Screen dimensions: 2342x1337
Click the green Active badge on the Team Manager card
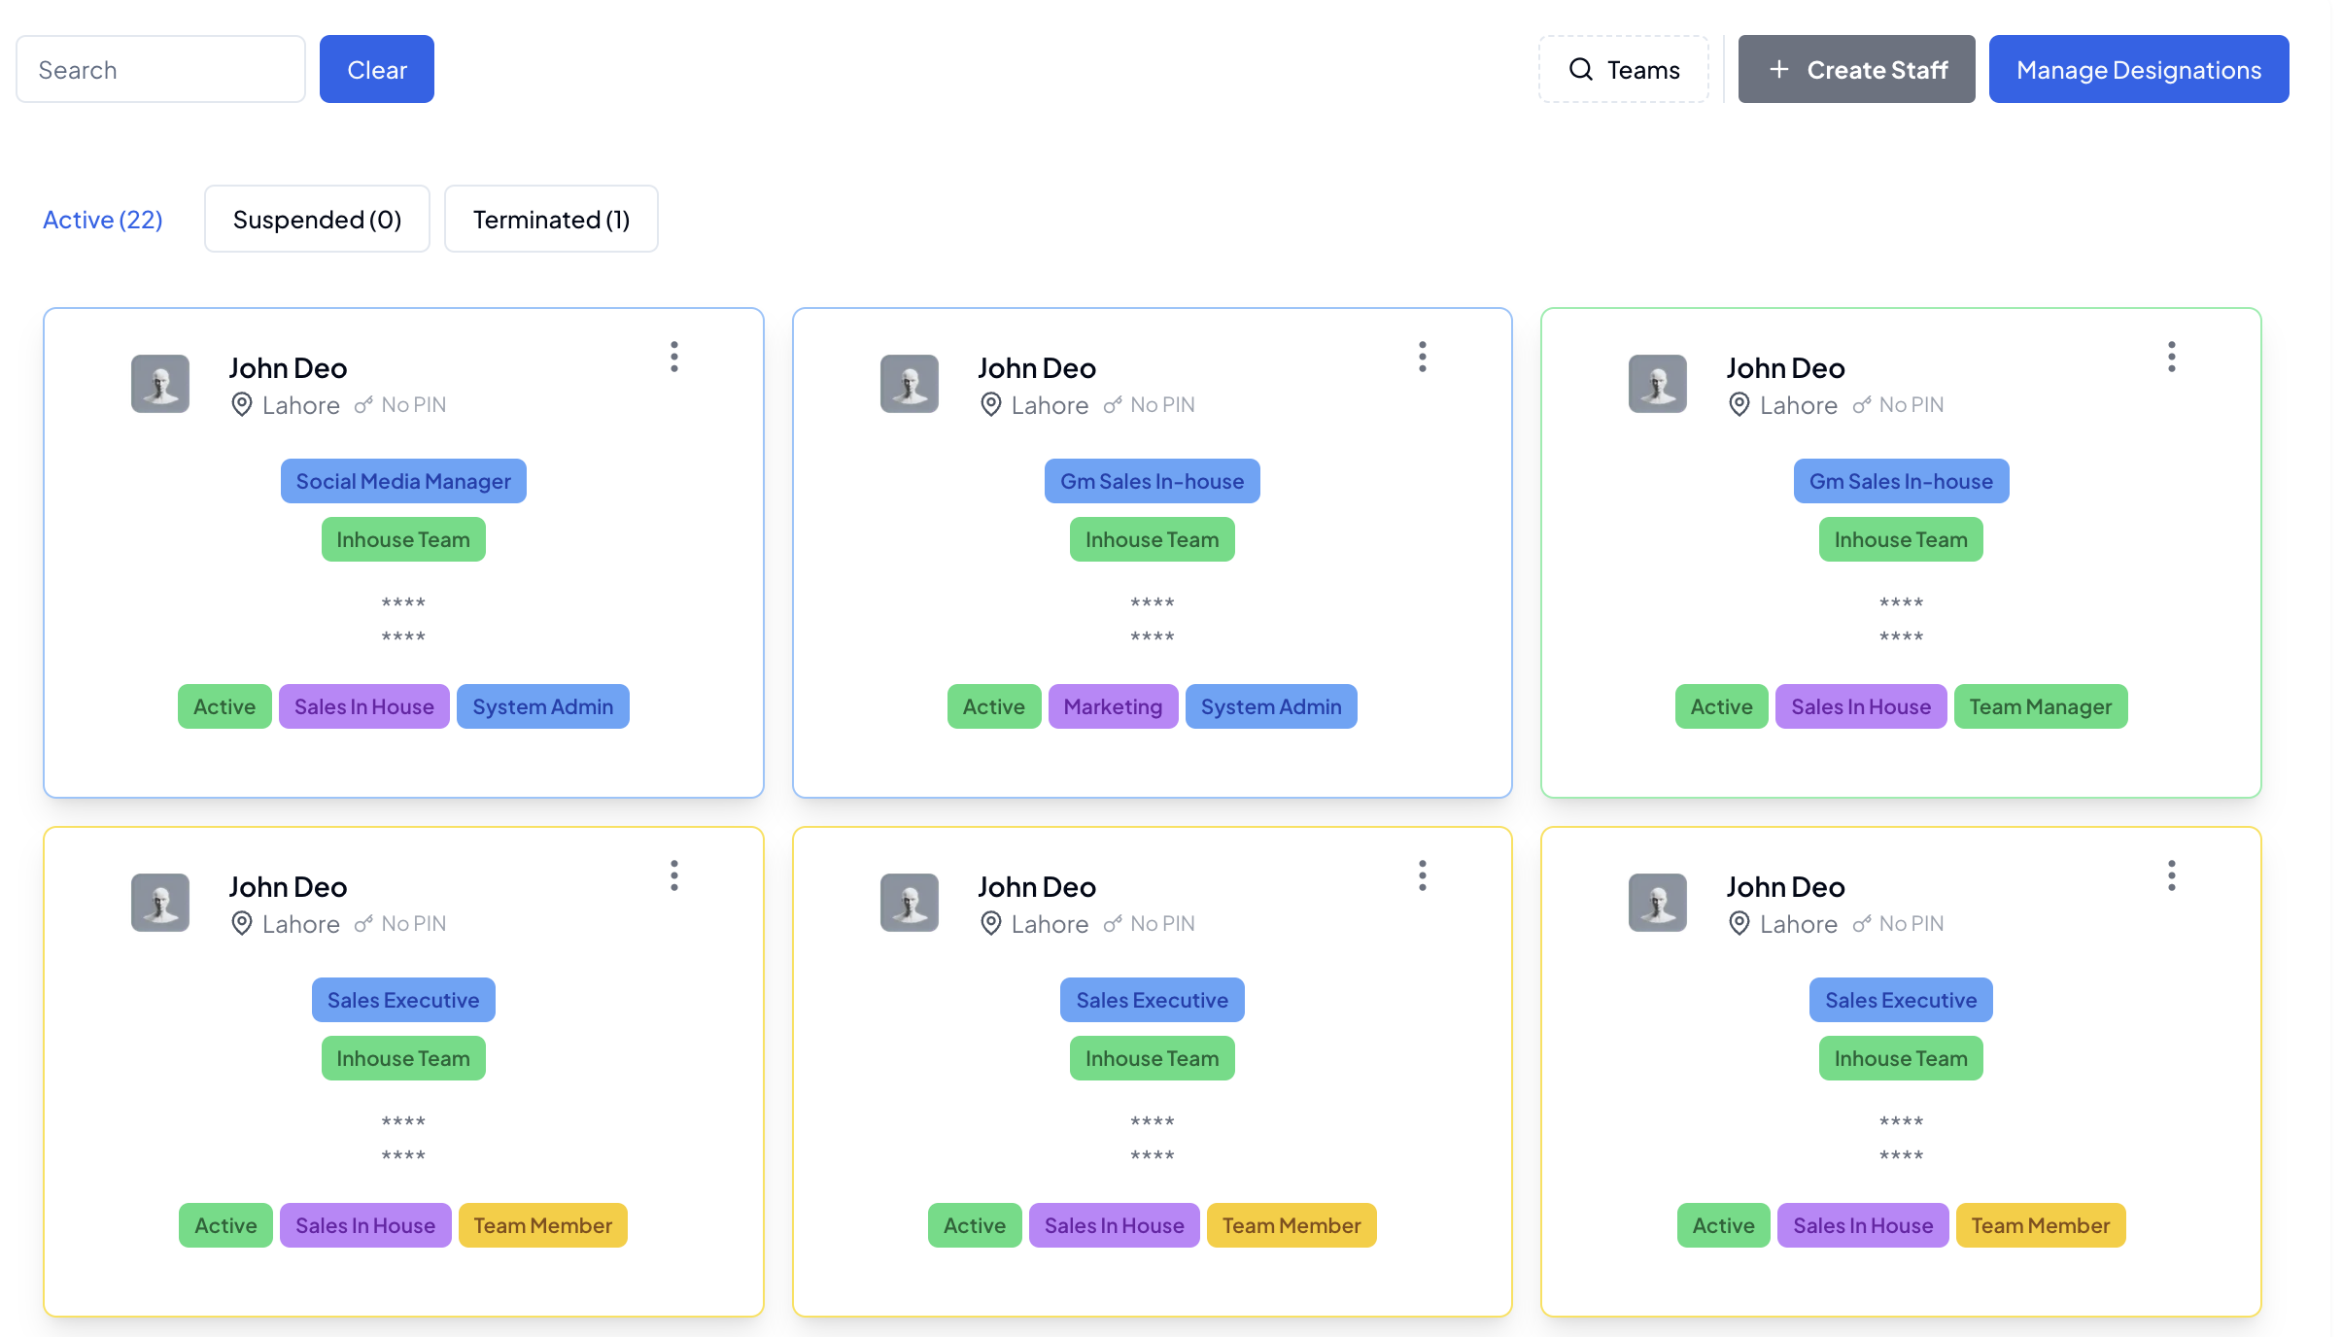pyautogui.click(x=1721, y=706)
